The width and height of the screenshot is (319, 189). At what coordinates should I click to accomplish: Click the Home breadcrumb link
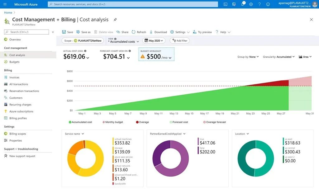pyautogui.click(x=8, y=13)
